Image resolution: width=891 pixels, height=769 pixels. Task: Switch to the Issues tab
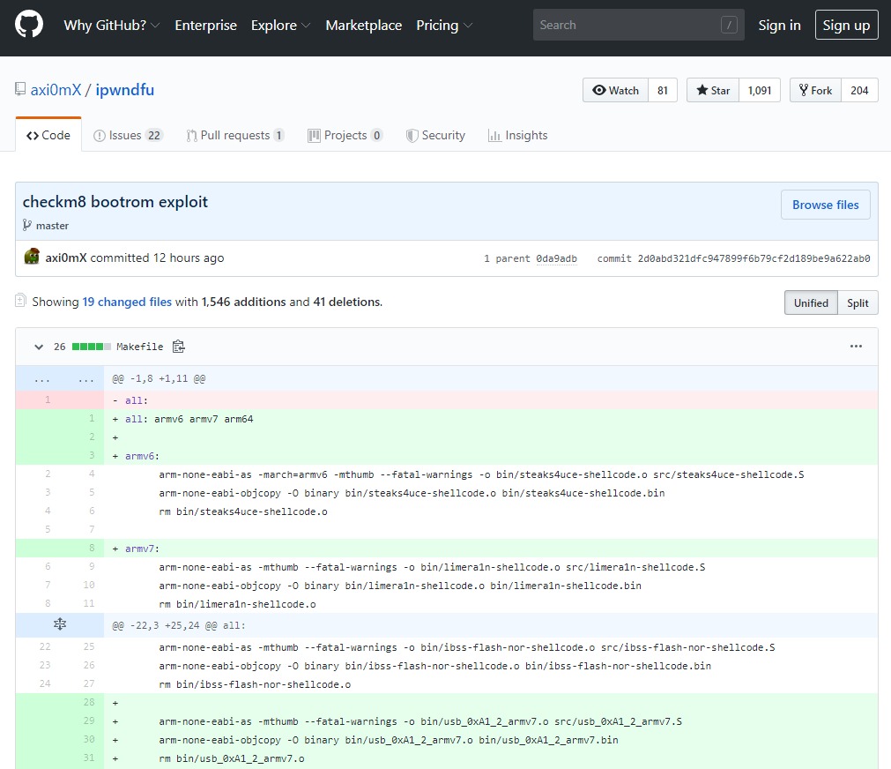tap(129, 136)
